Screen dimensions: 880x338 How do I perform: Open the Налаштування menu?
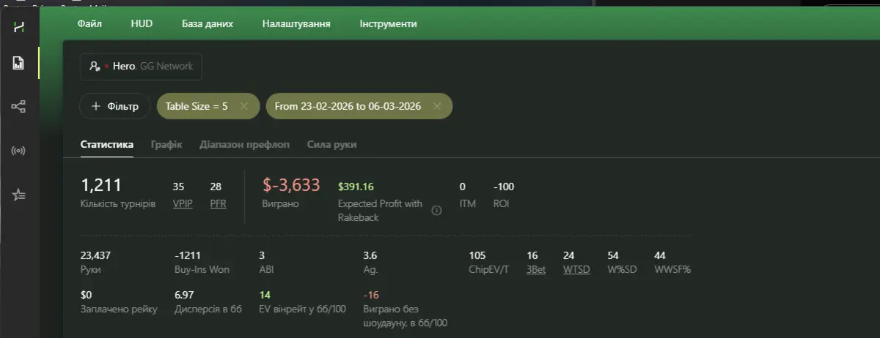pyautogui.click(x=296, y=23)
